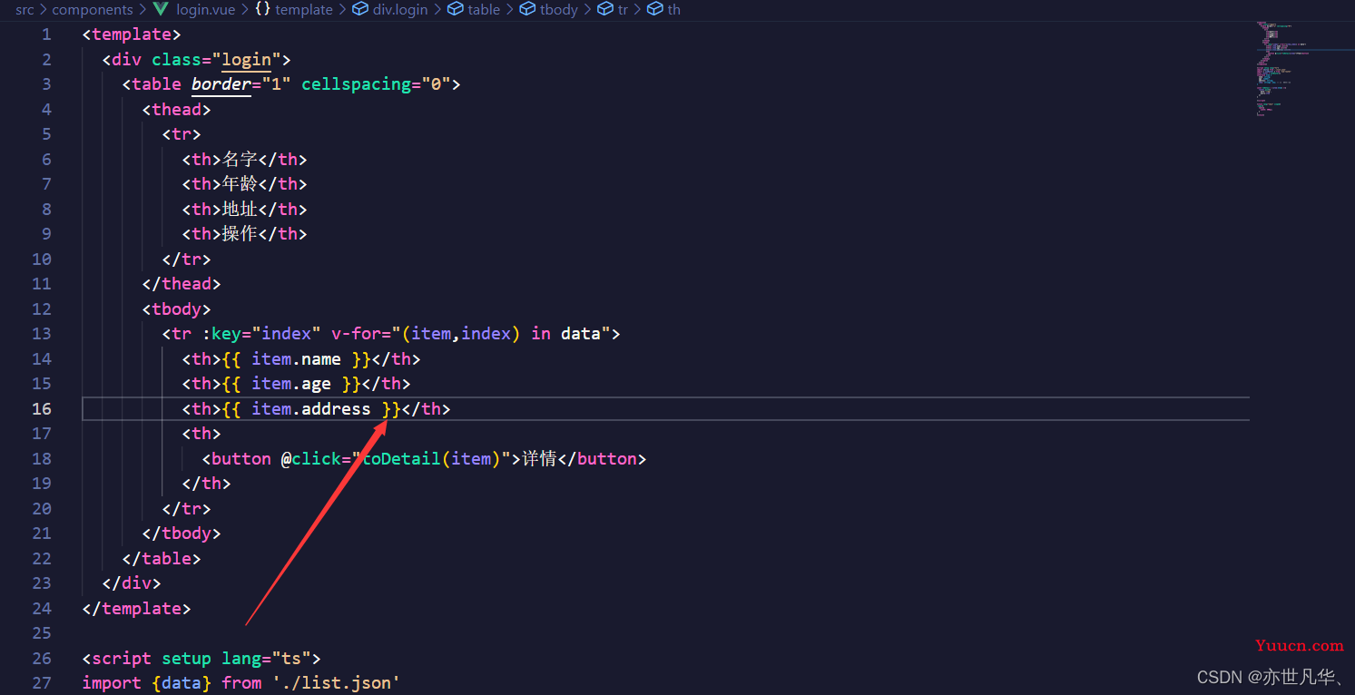Click the closing </thead> tag
1355x695 pixels.
pos(182,284)
